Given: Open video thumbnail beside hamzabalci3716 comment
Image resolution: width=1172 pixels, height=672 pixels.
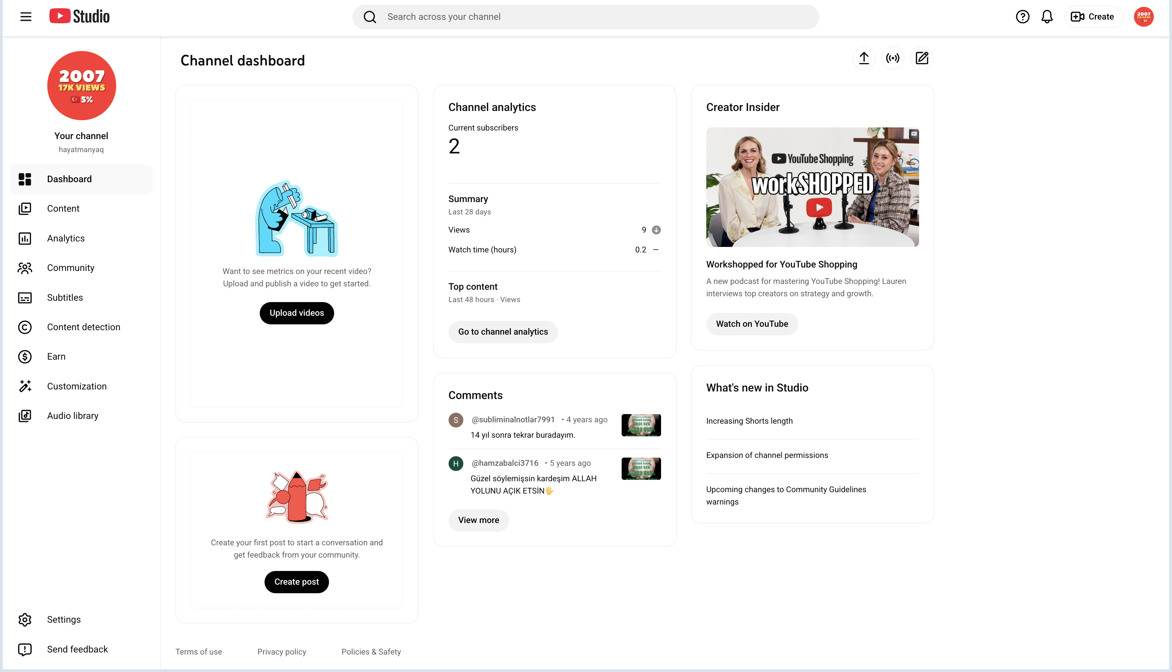Looking at the screenshot, I should pyautogui.click(x=641, y=469).
